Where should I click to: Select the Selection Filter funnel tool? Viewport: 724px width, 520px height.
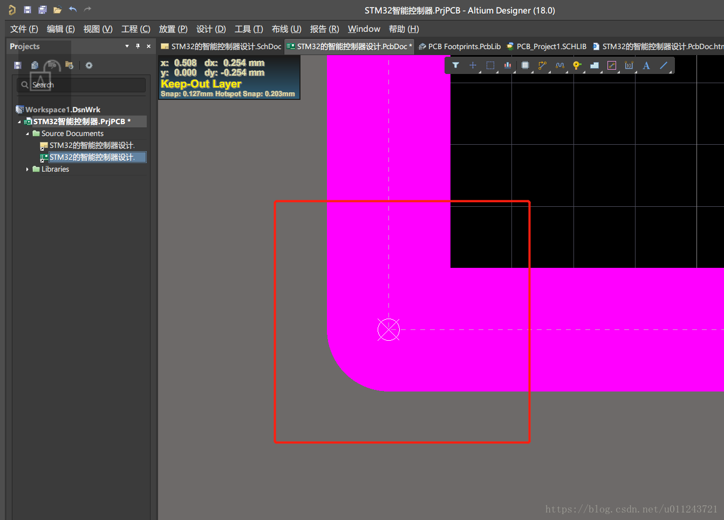coord(456,65)
